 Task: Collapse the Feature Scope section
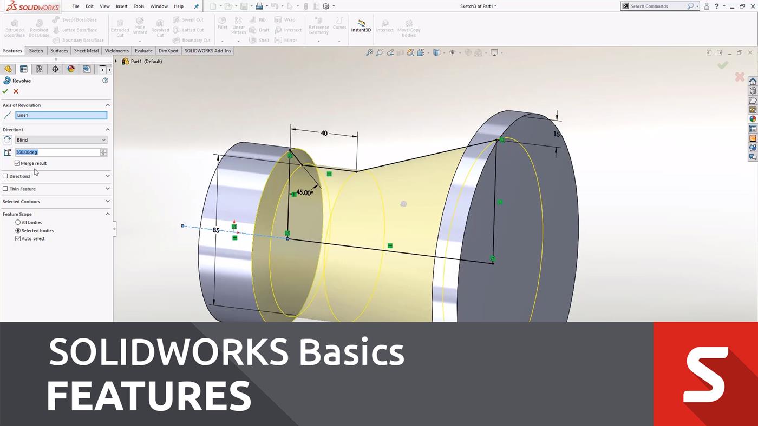tap(107, 214)
